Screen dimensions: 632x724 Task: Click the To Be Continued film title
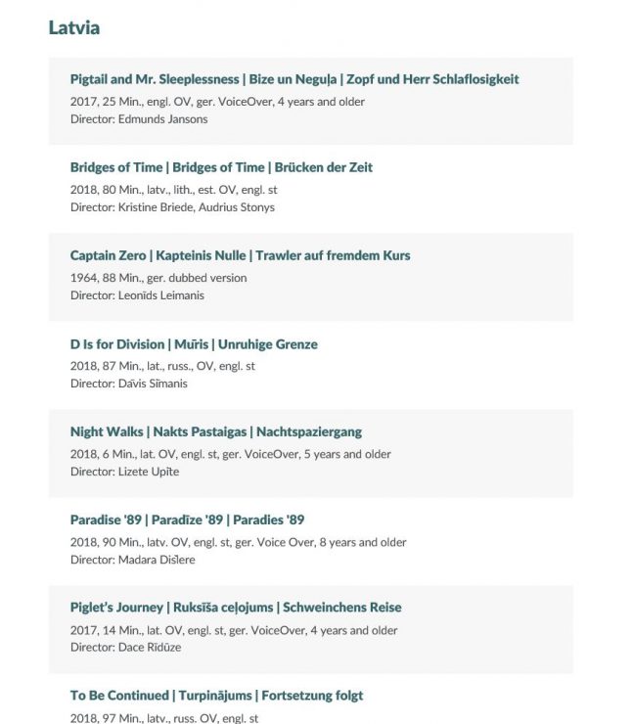coord(216,696)
